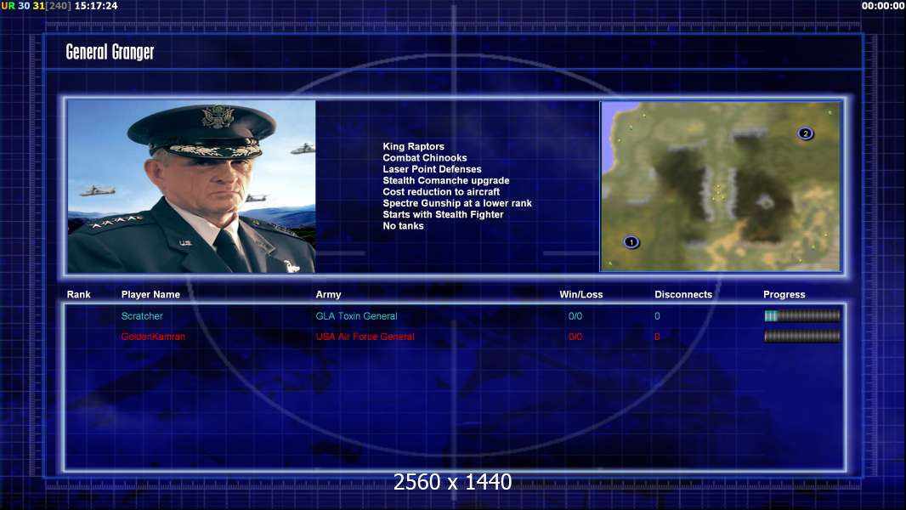
Task: Click 'Starts with Stealth Fighter' text
Action: point(443,214)
